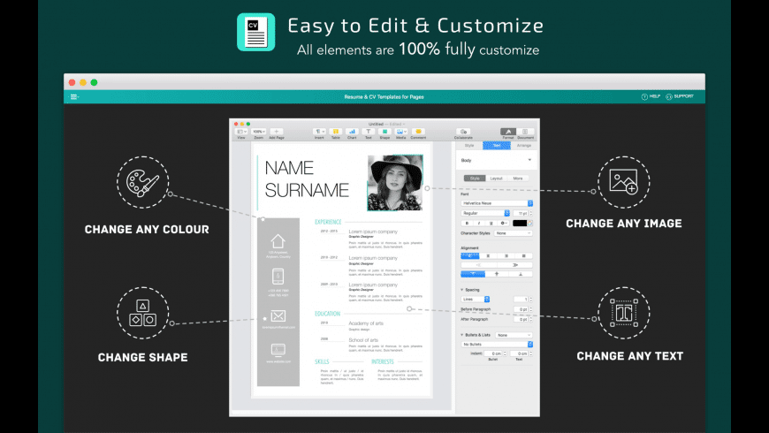Toggle Bold text formatting
Image resolution: width=769 pixels, height=433 pixels.
[467, 223]
